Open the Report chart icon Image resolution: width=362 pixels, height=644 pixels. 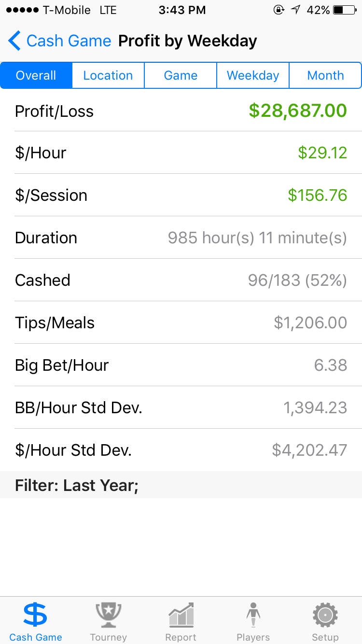(x=181, y=615)
